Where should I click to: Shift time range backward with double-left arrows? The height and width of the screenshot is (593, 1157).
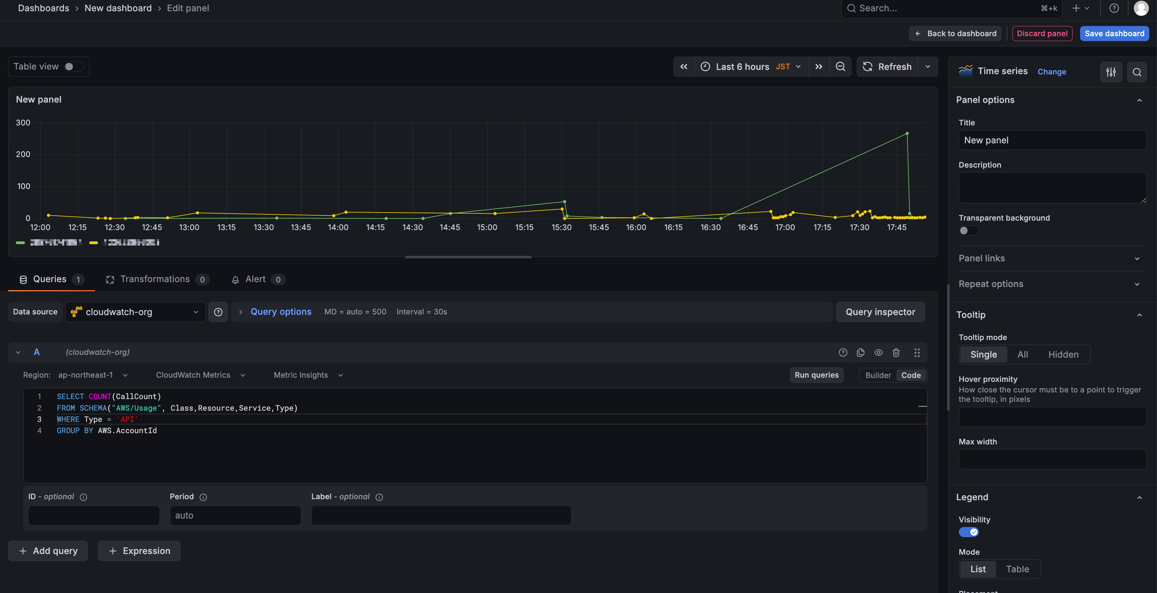click(684, 66)
